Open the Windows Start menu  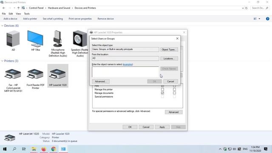click(x=5, y=149)
